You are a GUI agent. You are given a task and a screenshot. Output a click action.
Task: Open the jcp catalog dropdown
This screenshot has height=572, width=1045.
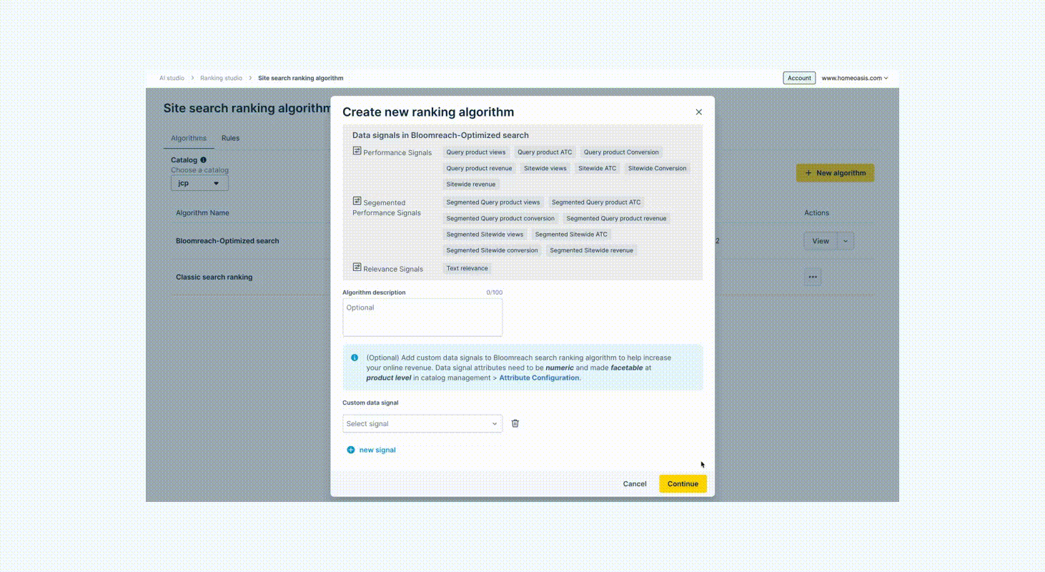tap(199, 183)
